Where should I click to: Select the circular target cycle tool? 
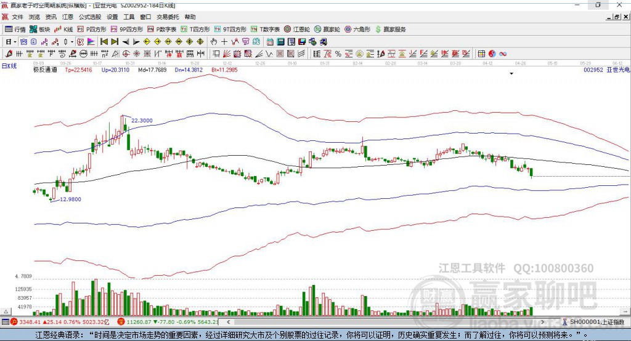coord(126,54)
